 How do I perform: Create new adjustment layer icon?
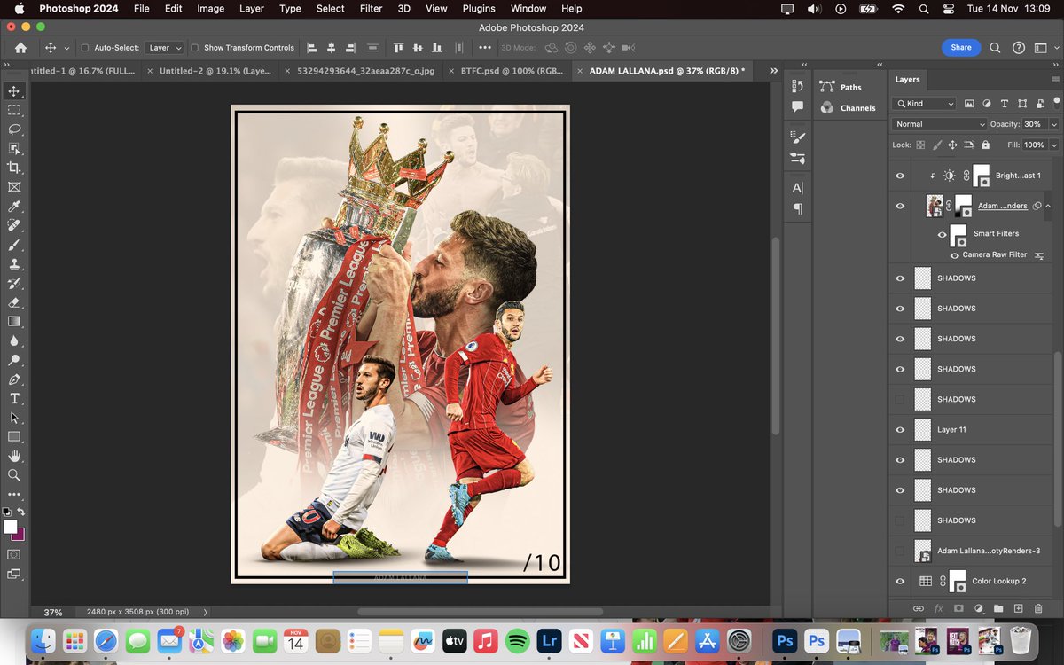pyautogui.click(x=979, y=608)
